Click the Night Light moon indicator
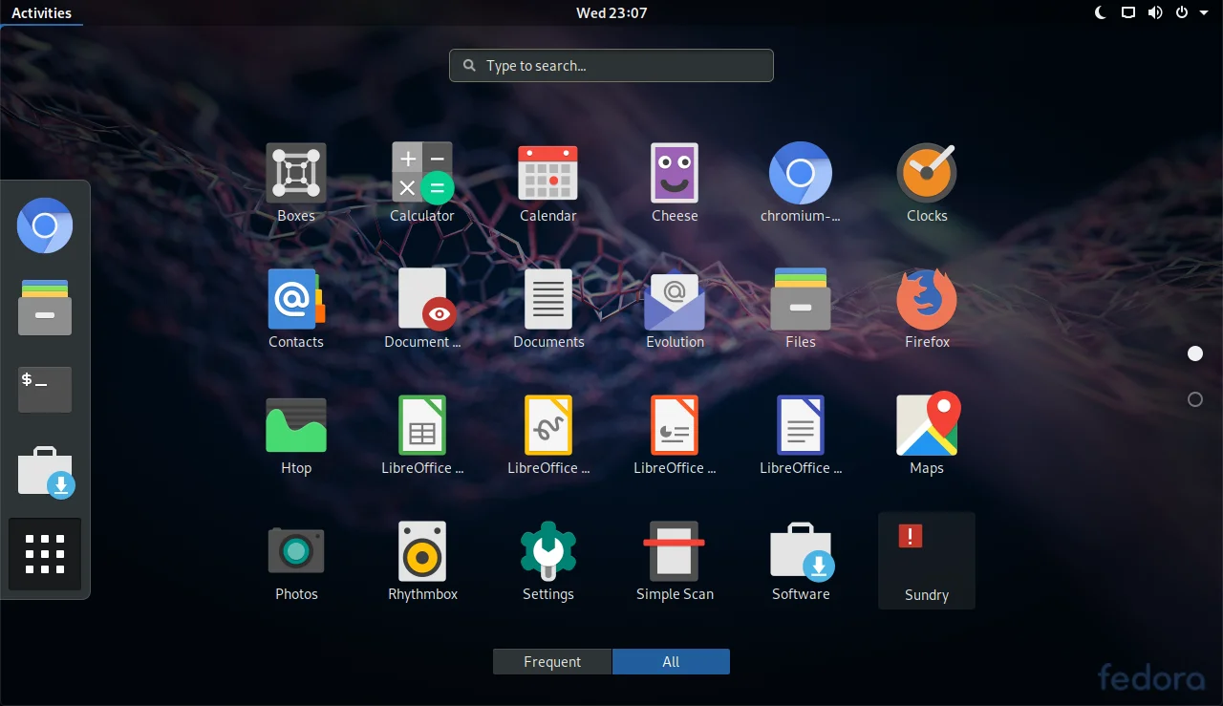Viewport: 1223px width, 706px height. pyautogui.click(x=1101, y=12)
